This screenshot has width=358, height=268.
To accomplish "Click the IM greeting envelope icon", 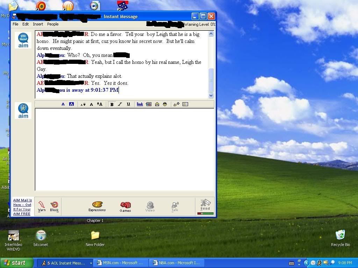I will pos(157,104).
